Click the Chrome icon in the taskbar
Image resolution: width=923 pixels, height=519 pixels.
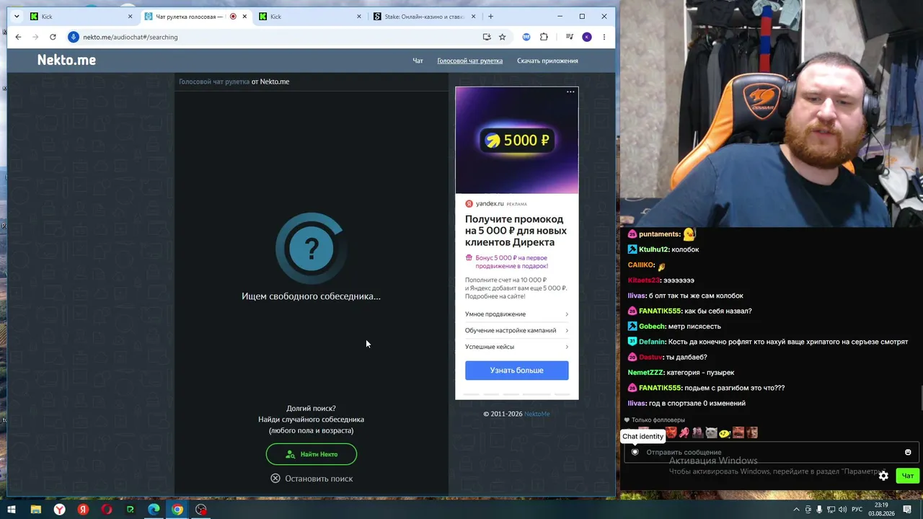[177, 510]
